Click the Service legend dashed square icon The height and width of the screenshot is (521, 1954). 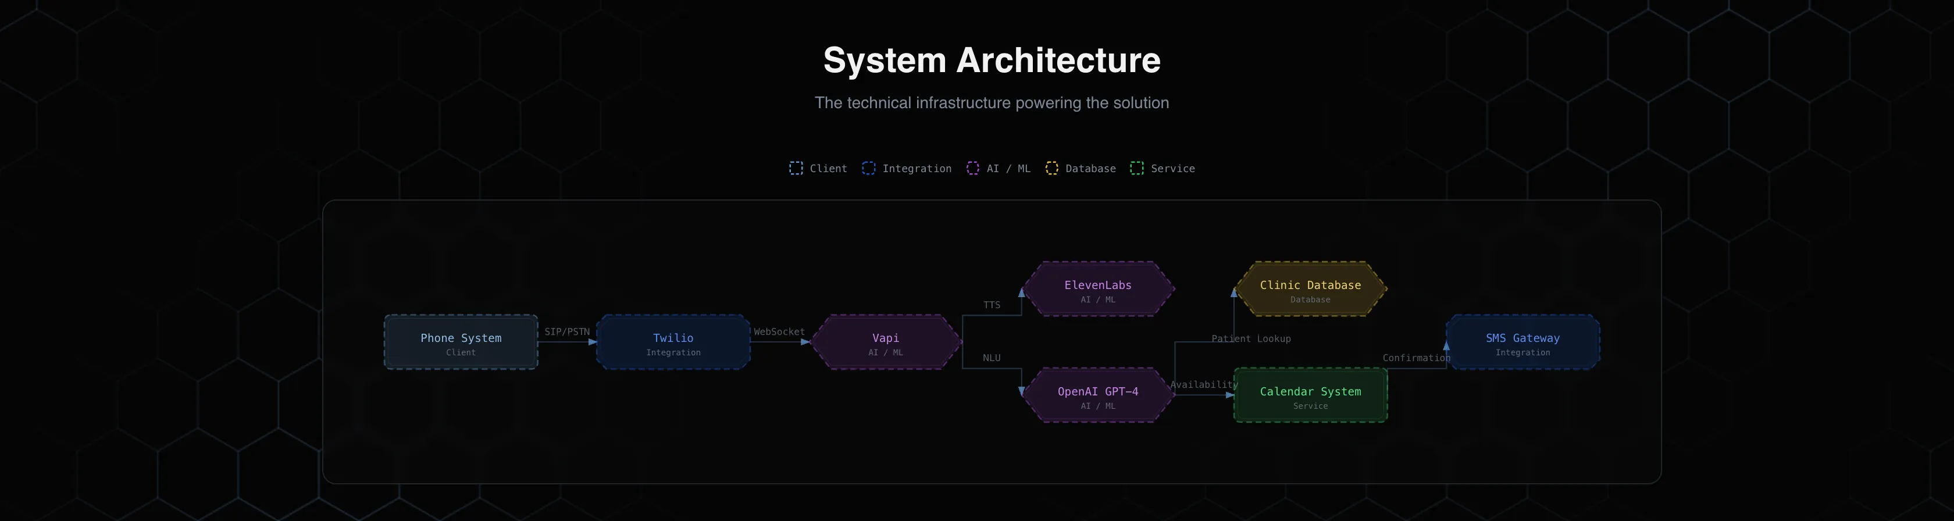(1137, 169)
